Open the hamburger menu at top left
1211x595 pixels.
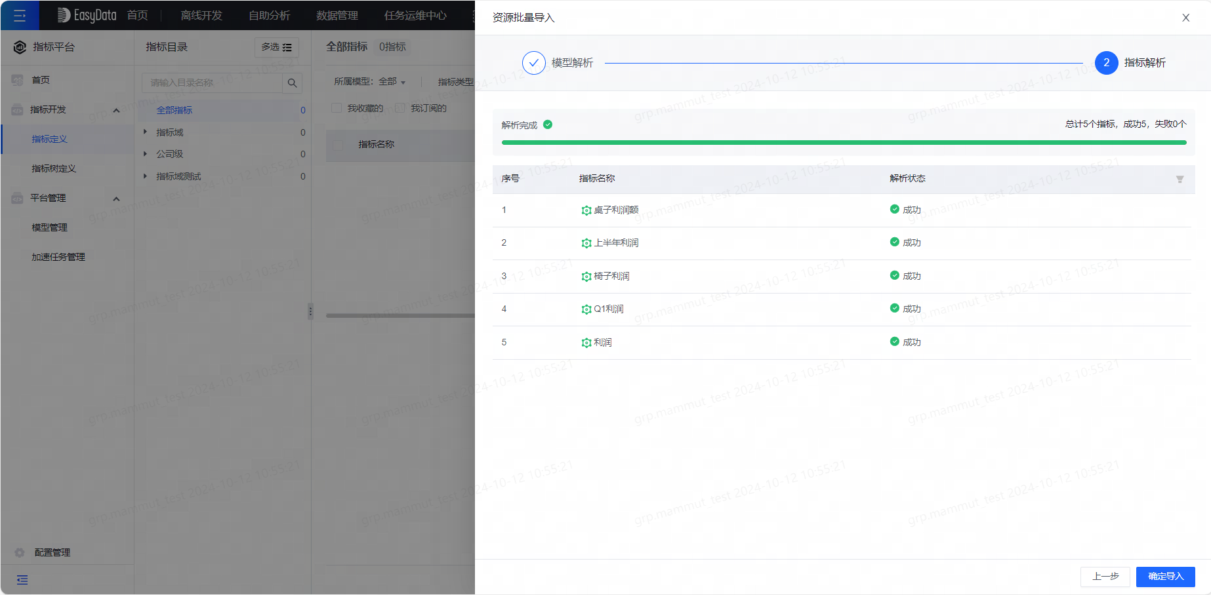click(20, 14)
